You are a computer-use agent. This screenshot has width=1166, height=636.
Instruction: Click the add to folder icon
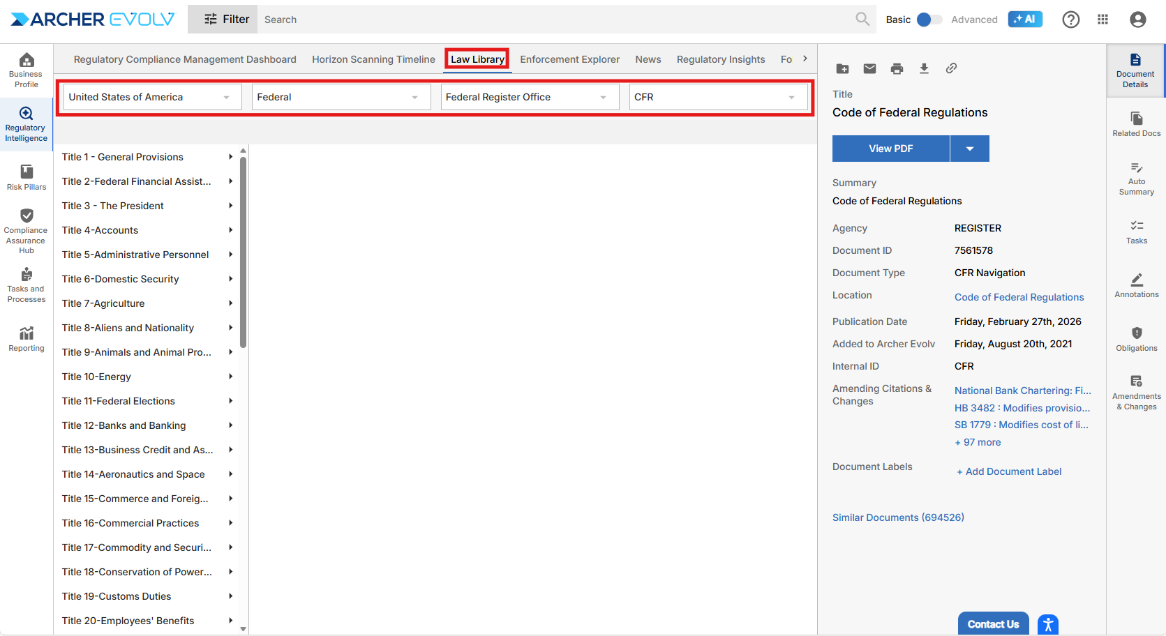[842, 68]
